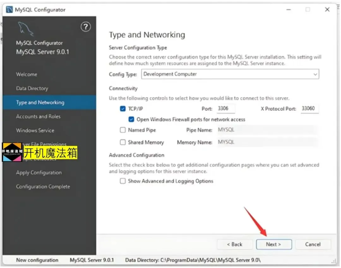Uncheck the TCP/IP checkbox
This screenshot has height=268, width=341.
coord(123,109)
